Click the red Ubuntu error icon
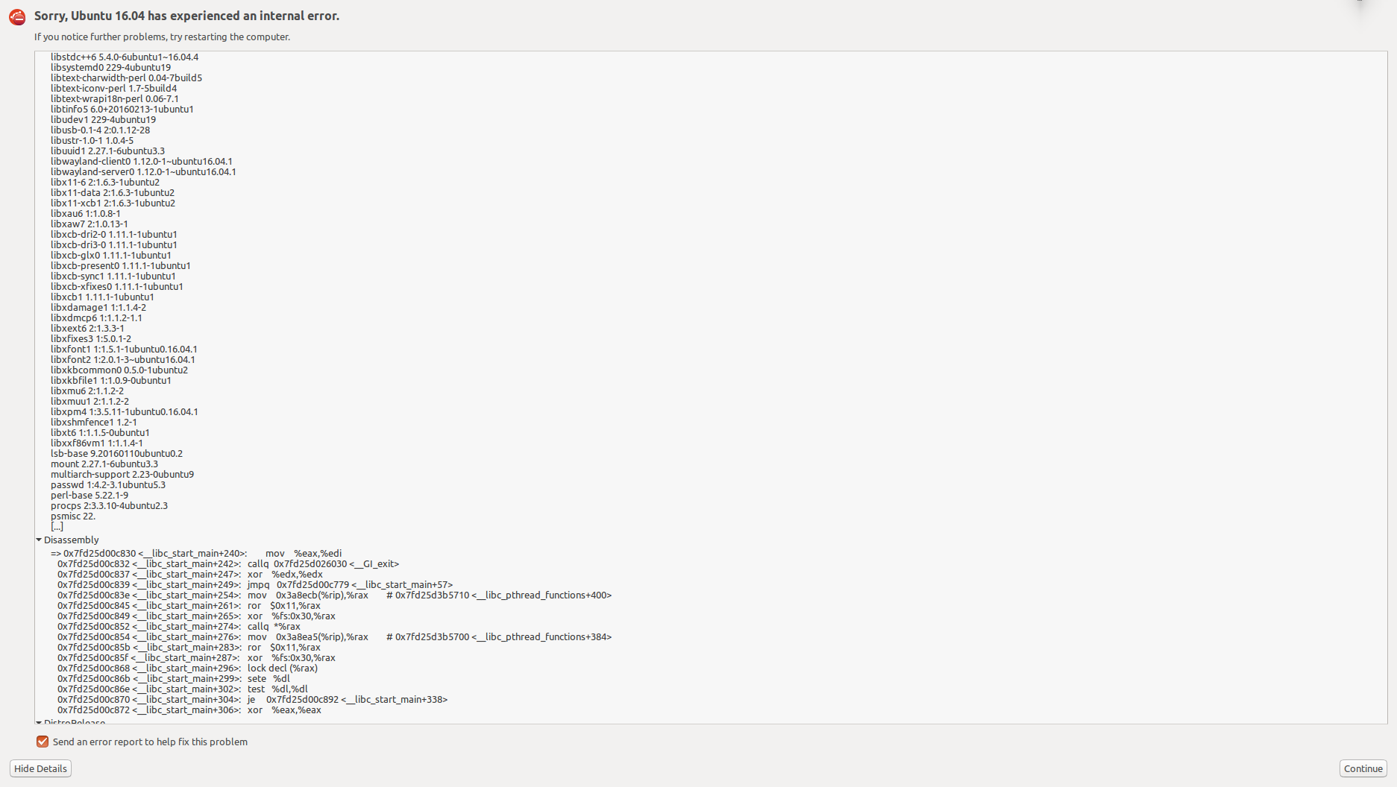This screenshot has height=787, width=1397. coord(17,17)
